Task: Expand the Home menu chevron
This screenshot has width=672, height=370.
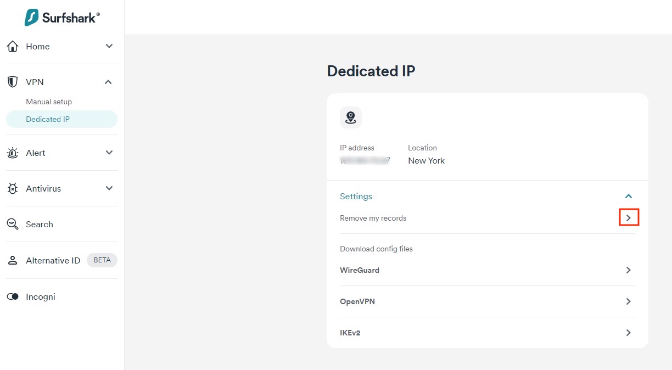Action: pyautogui.click(x=109, y=46)
